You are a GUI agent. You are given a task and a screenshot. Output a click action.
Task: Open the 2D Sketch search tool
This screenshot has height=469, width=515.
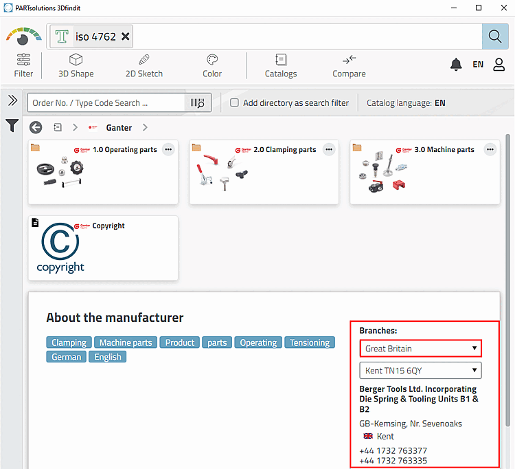point(144,65)
